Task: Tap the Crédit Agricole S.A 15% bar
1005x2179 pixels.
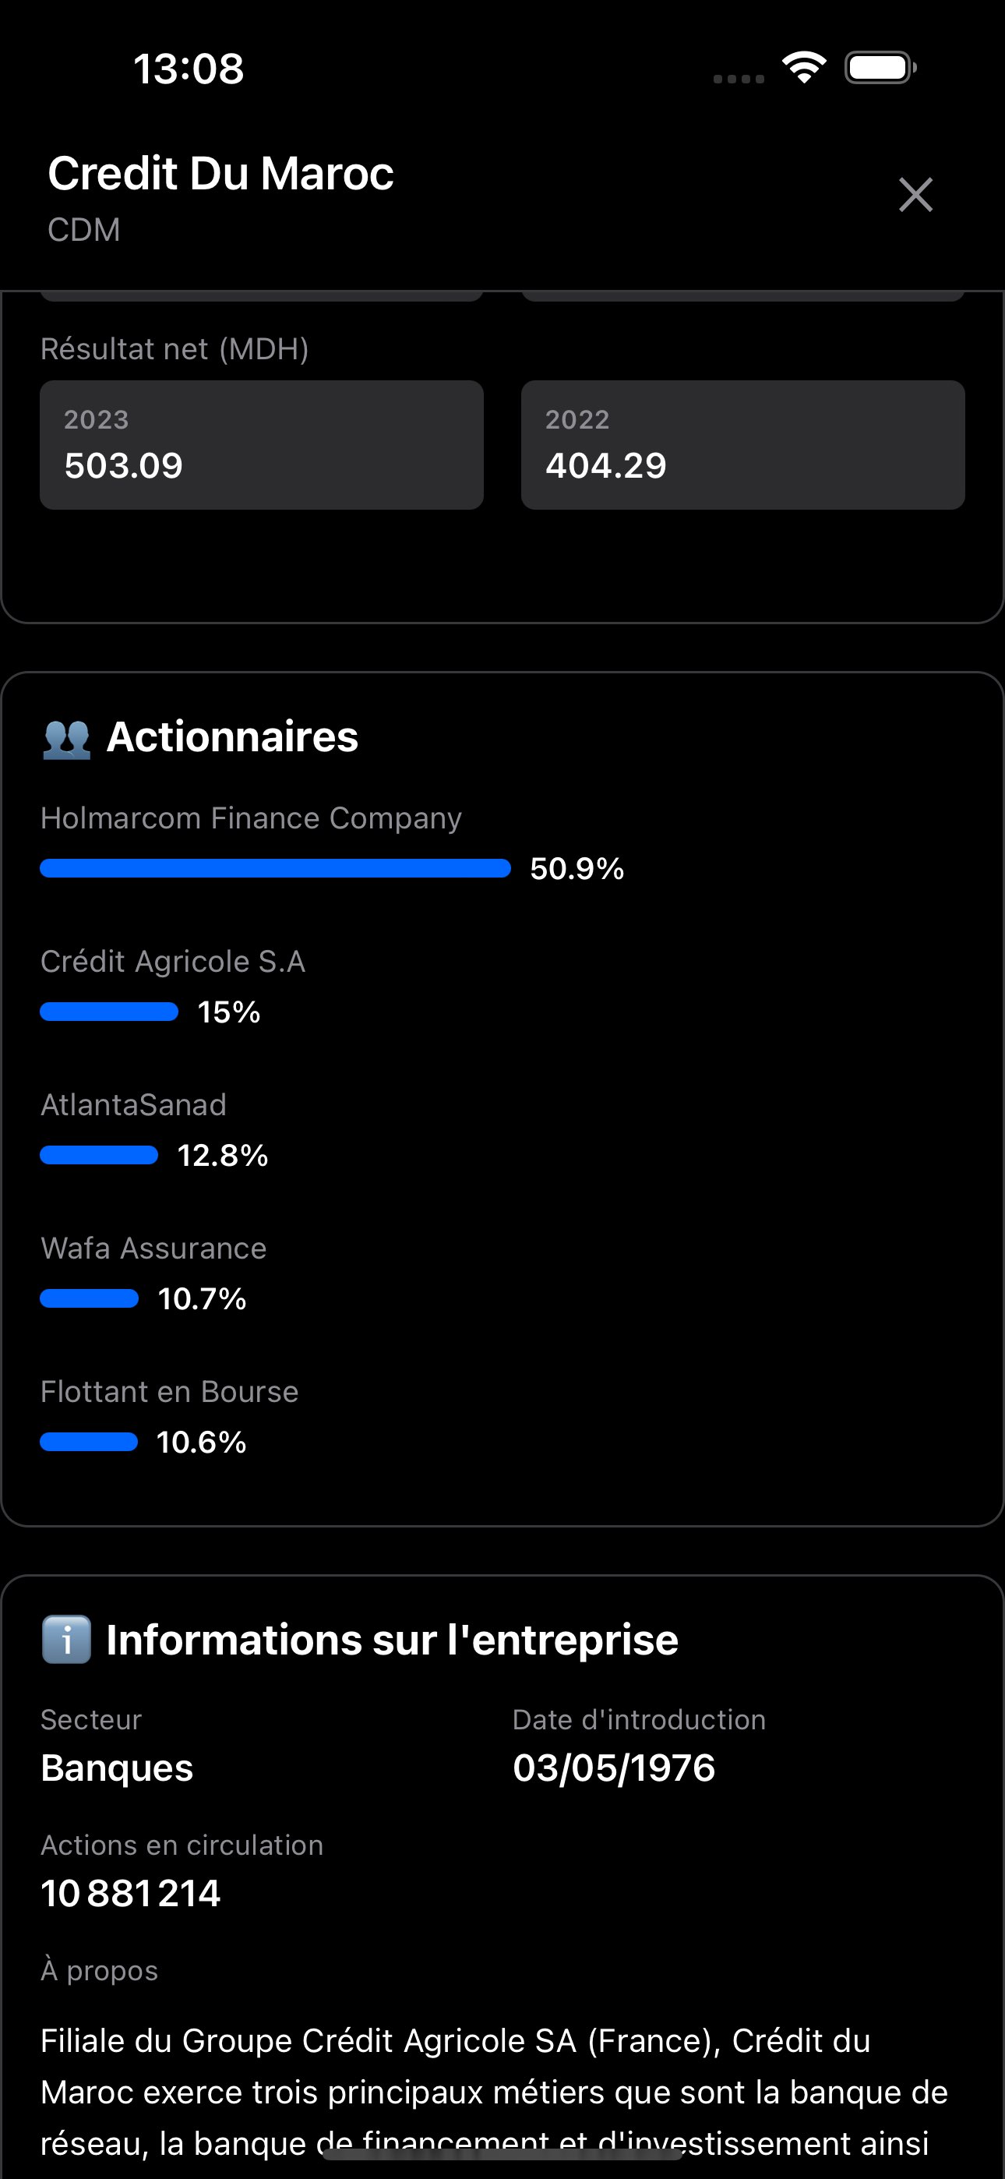Action: click(109, 1012)
